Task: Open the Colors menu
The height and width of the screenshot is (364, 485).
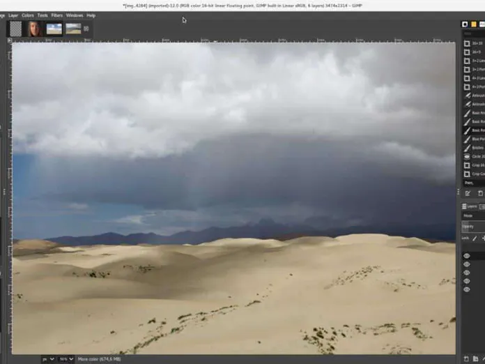Action: (28, 15)
